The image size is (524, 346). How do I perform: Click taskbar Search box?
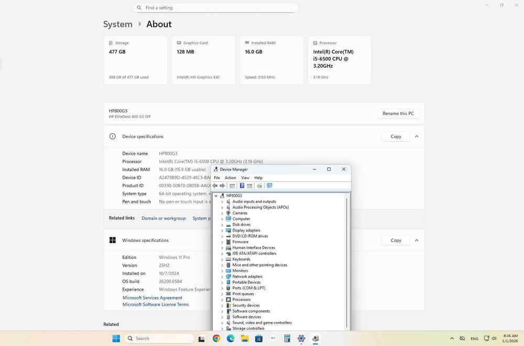click(x=159, y=338)
